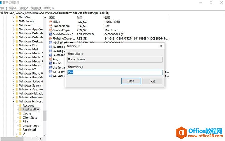Expand the WcmSvc key
Screen dimensions: 225x141
[x=13, y=17]
